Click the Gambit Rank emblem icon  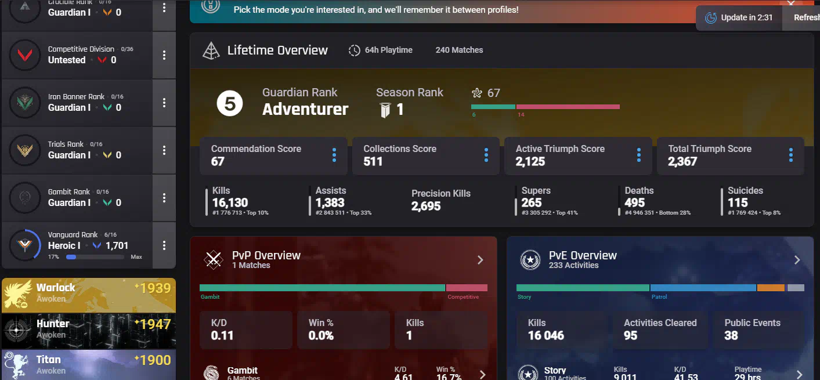click(25, 198)
